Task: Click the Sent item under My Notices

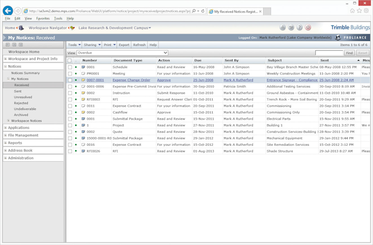Action: (17, 91)
